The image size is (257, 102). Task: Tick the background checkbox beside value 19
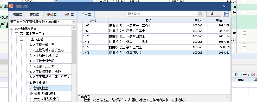[244, 33]
